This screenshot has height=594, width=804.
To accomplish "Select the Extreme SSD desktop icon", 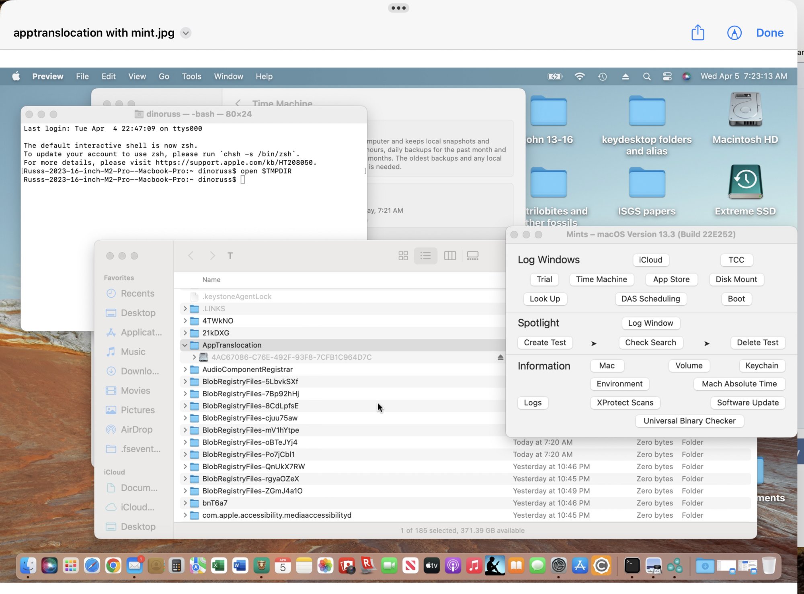I will pyautogui.click(x=745, y=190).
